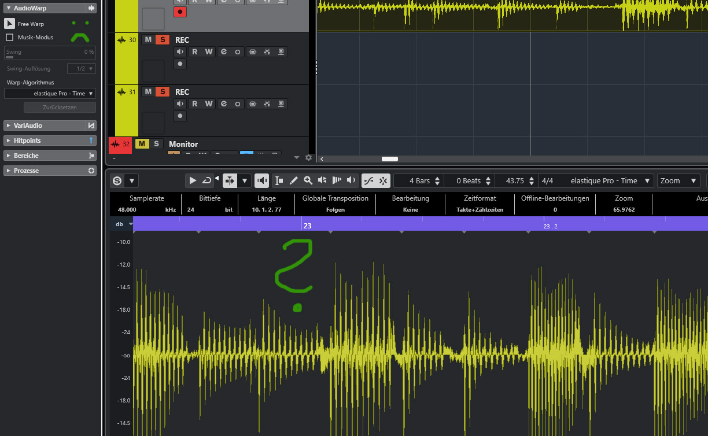Select the draw pencil tool

293,181
